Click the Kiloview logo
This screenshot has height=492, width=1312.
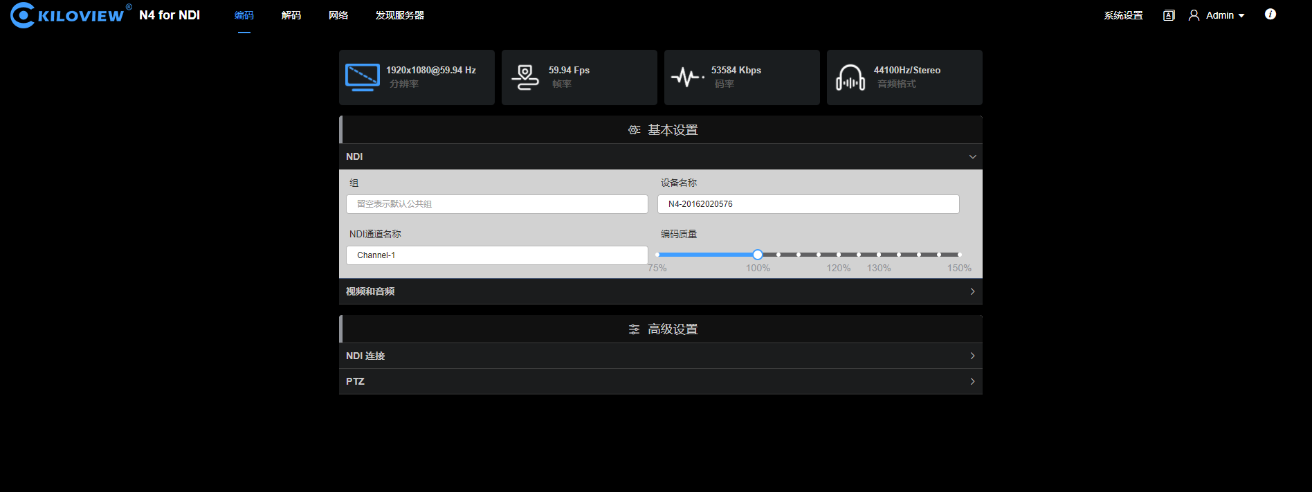(x=71, y=15)
